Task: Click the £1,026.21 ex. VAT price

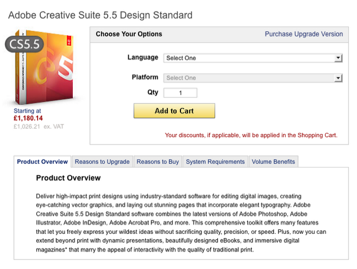Action: pos(39,126)
